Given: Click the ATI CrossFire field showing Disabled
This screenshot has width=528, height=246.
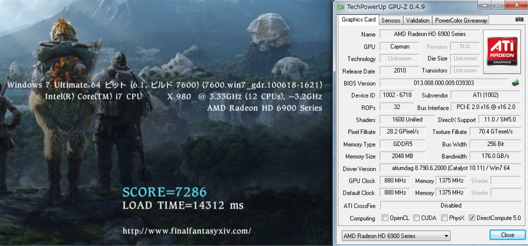Looking at the screenshot, I should (451, 205).
